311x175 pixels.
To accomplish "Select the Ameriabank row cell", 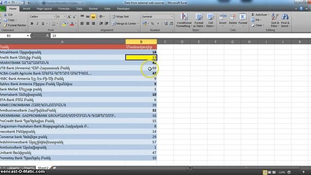I will (63, 94).
